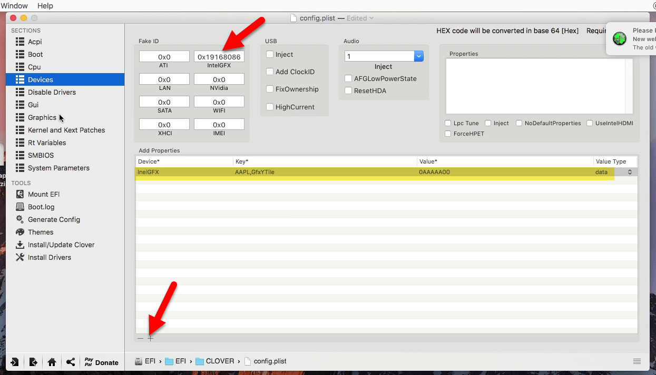
Task: Click the PayPal Donate button
Action: (101, 362)
